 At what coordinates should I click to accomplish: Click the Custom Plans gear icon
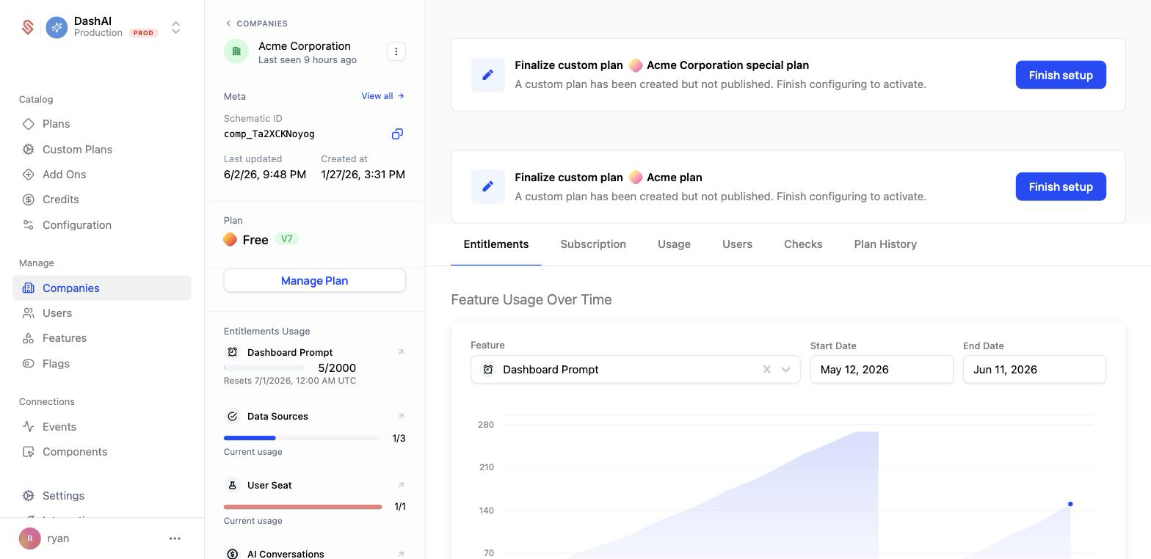point(29,150)
